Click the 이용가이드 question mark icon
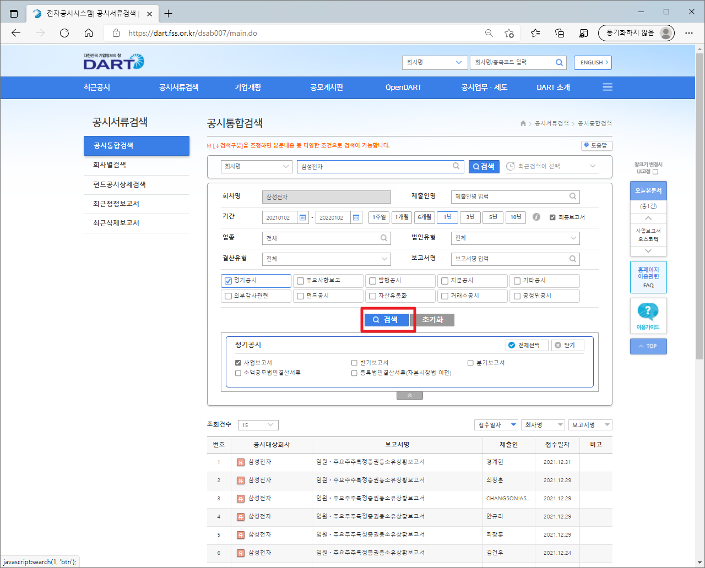This screenshot has width=705, height=568. tap(648, 312)
